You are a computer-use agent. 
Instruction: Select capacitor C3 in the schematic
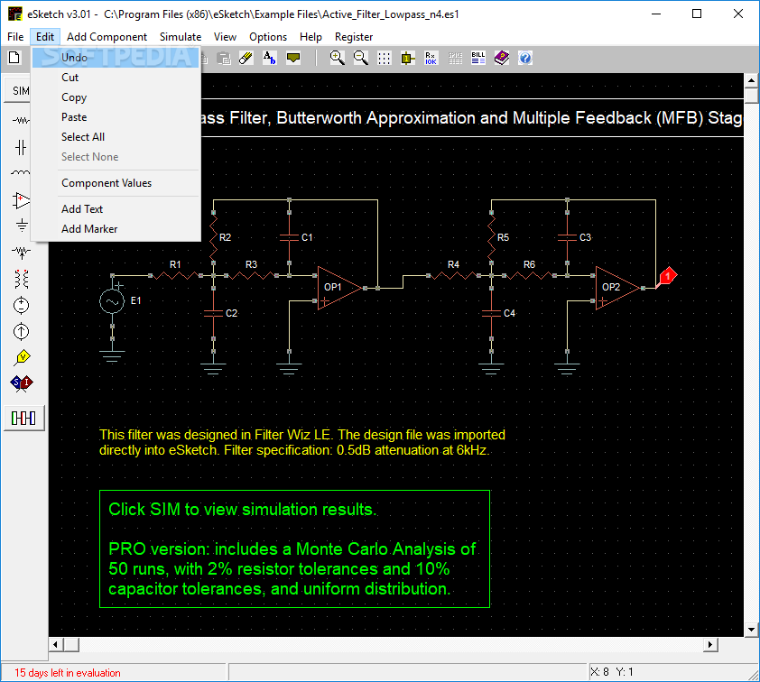(x=567, y=237)
